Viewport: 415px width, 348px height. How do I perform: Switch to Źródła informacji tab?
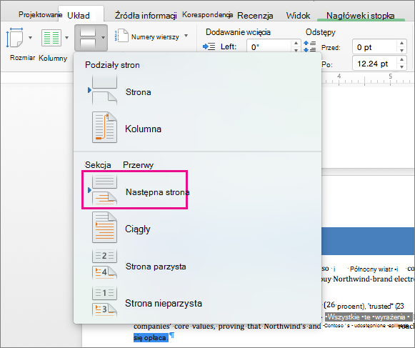146,15
